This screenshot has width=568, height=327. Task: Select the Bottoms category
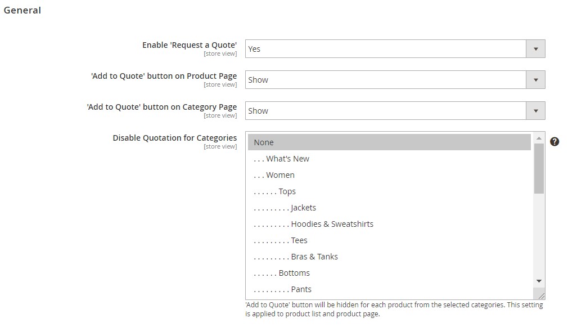coord(389,273)
